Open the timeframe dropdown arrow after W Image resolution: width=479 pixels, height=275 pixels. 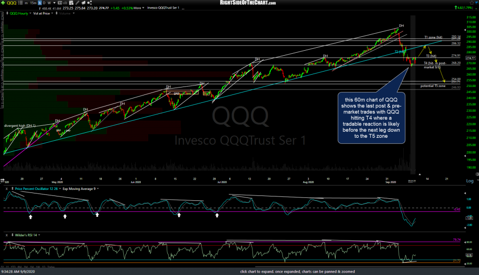[x=54, y=3]
